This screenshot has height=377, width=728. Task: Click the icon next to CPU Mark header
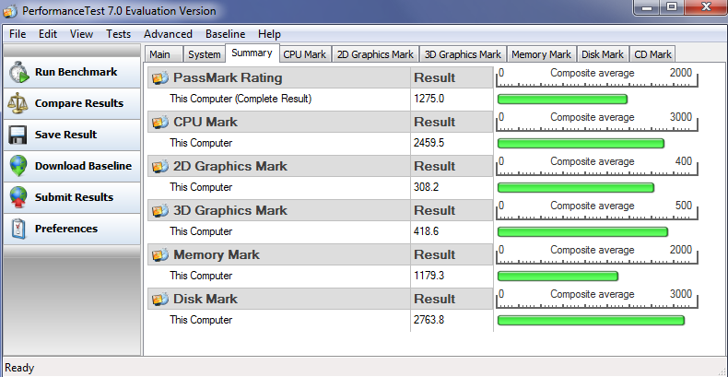(x=160, y=122)
